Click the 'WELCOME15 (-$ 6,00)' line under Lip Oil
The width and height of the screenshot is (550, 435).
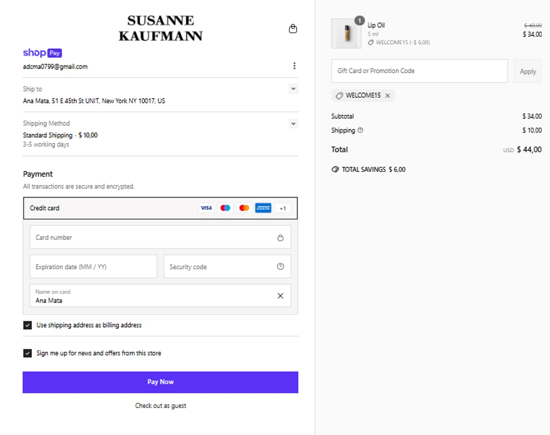pyautogui.click(x=399, y=42)
